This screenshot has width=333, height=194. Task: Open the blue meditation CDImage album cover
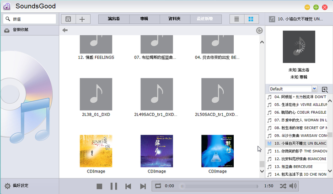click(217, 151)
